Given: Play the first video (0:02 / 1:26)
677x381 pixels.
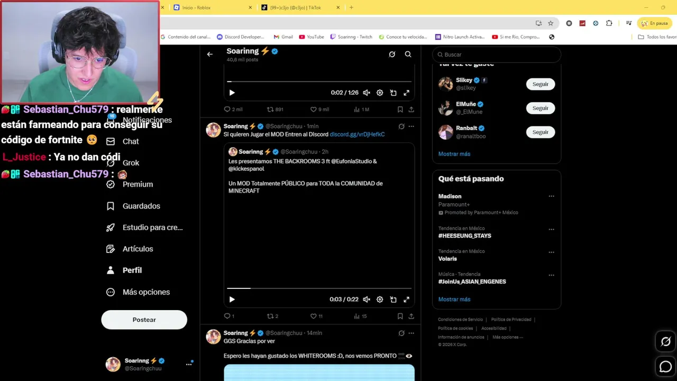Looking at the screenshot, I should [232, 93].
